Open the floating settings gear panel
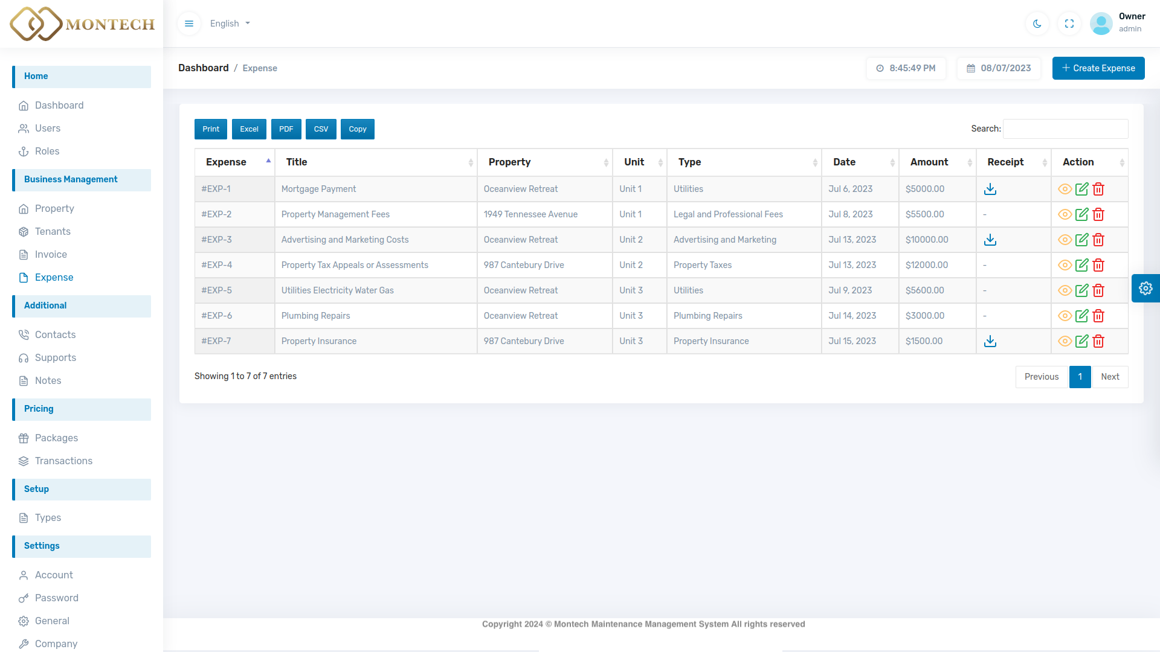 click(1145, 288)
